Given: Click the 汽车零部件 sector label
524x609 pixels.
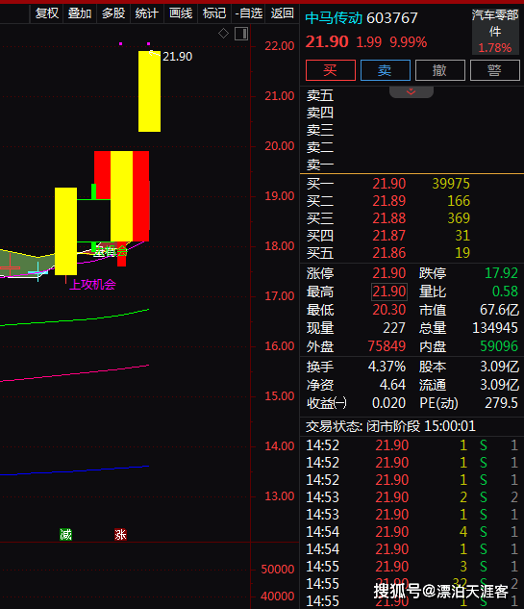Looking at the screenshot, I should tap(495, 23).
